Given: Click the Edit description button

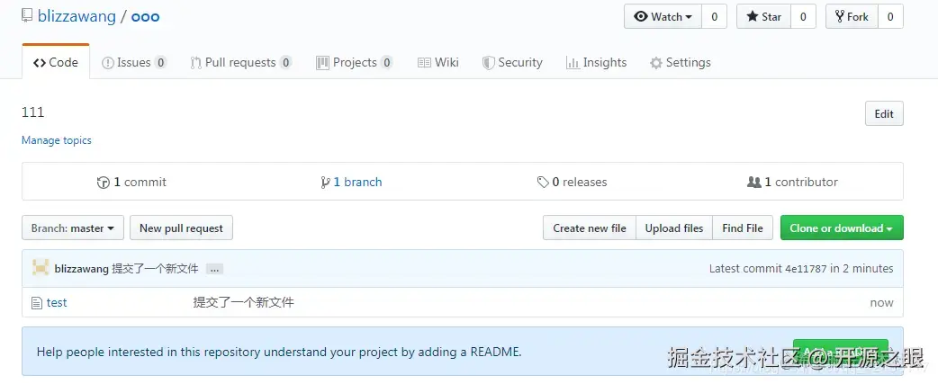Looking at the screenshot, I should tap(883, 114).
